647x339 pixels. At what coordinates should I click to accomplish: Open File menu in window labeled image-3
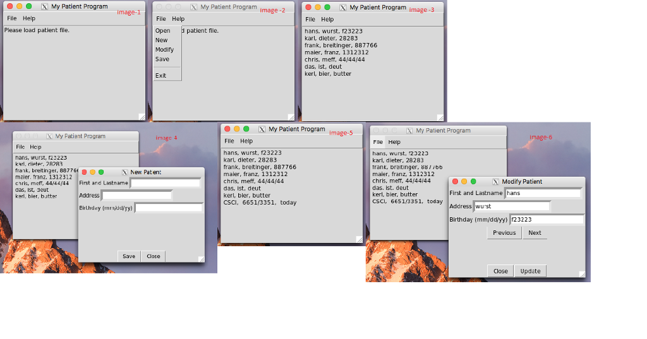(x=310, y=20)
